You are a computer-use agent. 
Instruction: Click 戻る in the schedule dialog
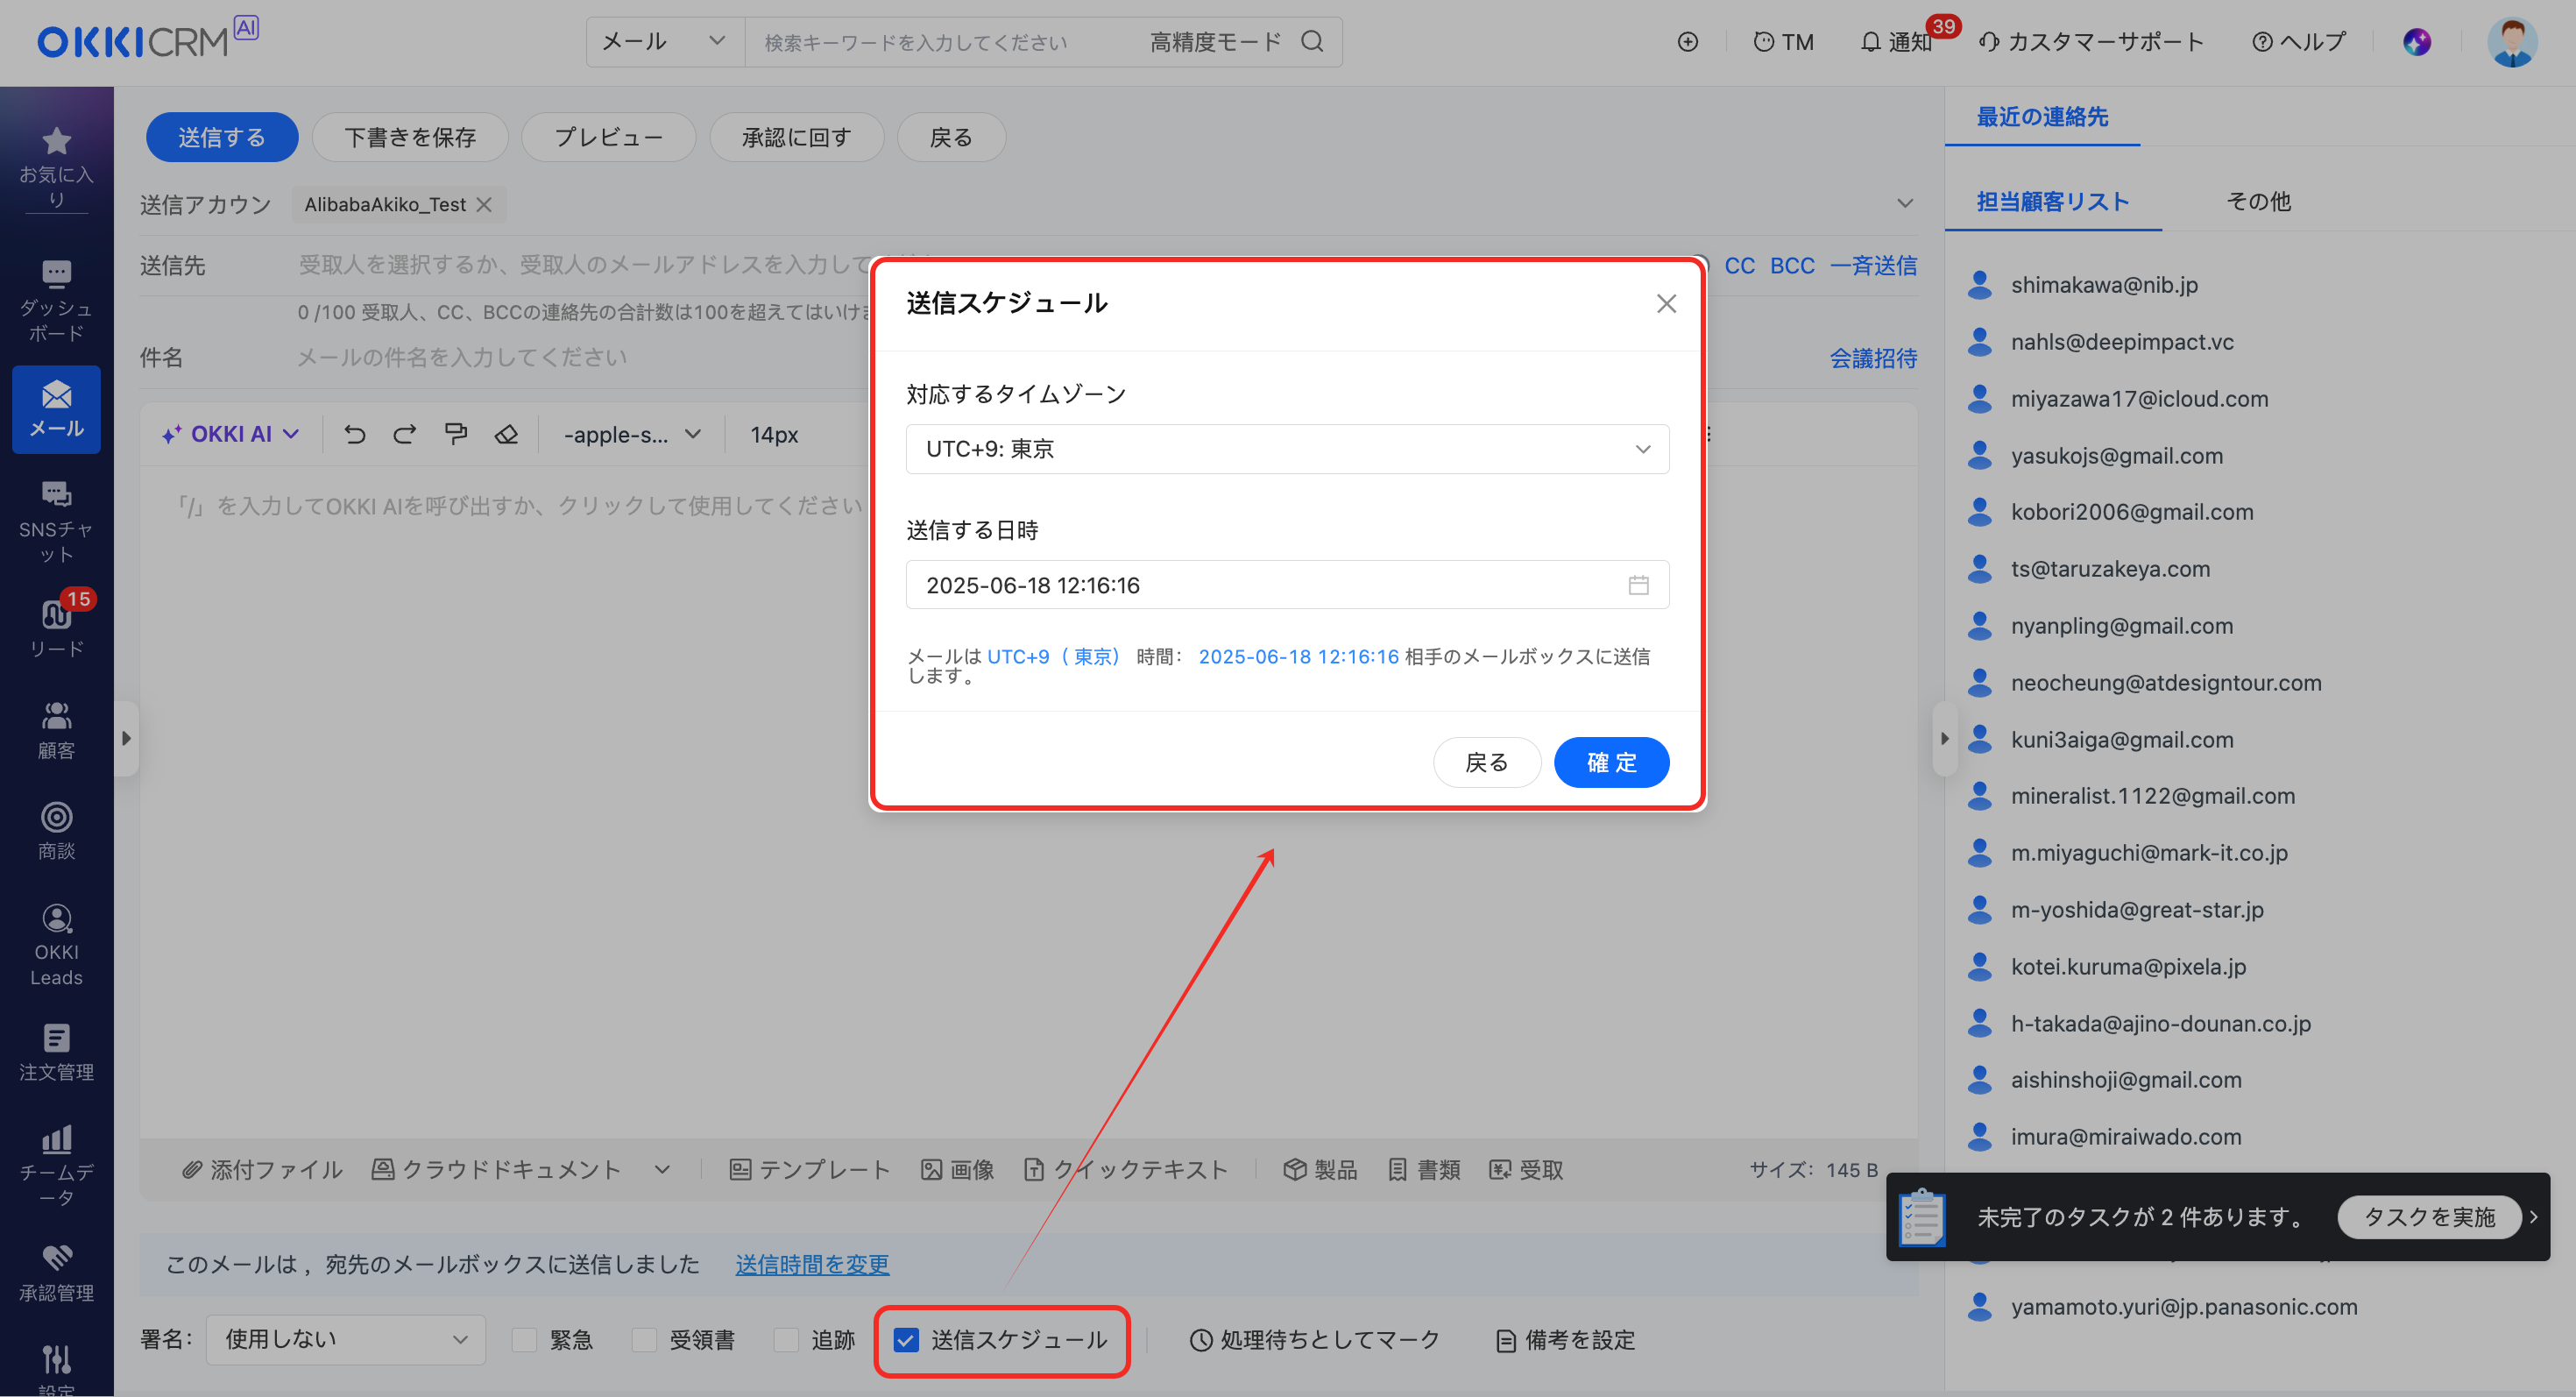point(1486,762)
